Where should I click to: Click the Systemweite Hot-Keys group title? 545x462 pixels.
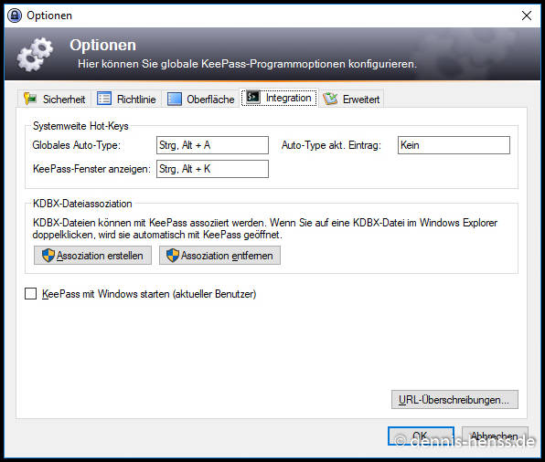click(80, 126)
